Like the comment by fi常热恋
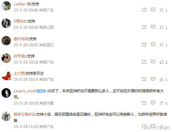This screenshot has height=132, width=172. 162,27
